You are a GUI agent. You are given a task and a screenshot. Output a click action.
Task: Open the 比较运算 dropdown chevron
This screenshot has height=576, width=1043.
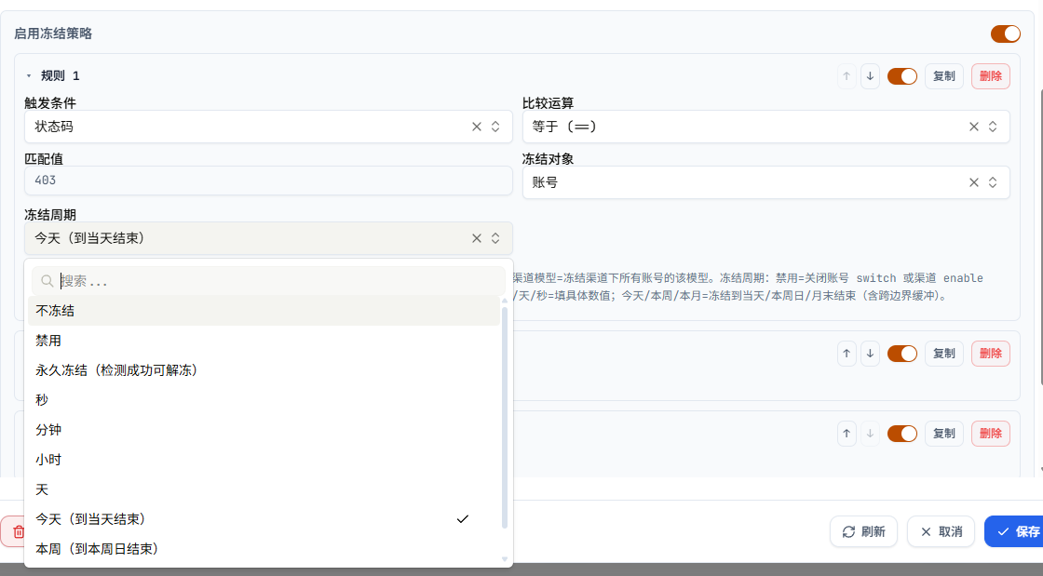tap(993, 127)
